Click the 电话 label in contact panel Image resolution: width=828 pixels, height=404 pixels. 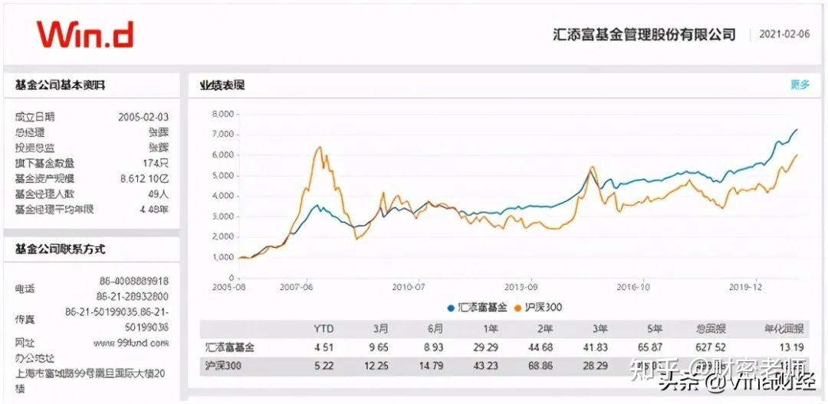(25, 288)
